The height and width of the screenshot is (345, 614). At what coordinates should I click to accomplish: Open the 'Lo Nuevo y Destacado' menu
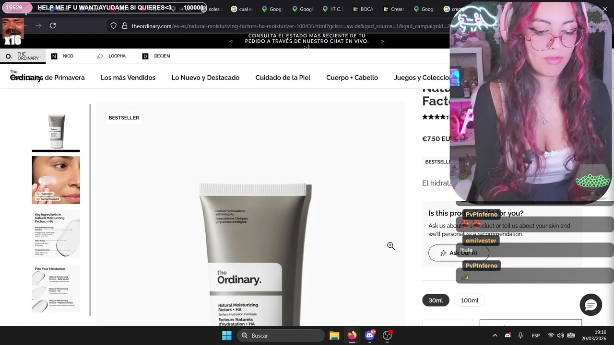pos(205,78)
